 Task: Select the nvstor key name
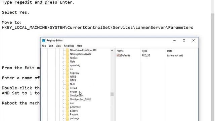[73, 92]
